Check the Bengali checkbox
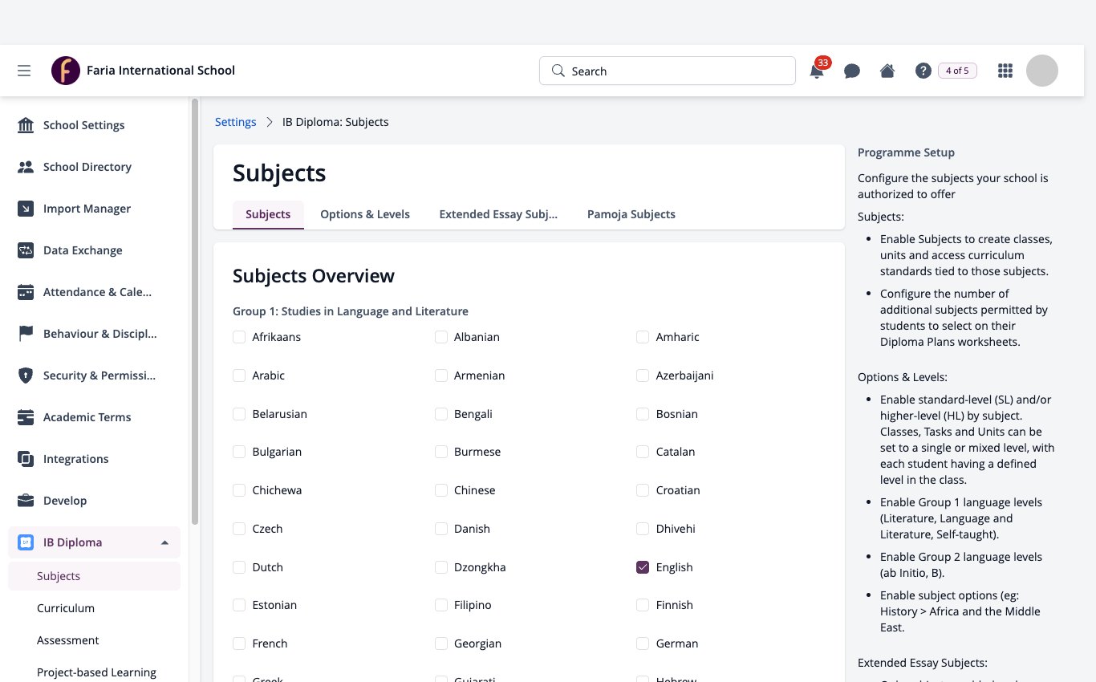The image size is (1096, 682). (441, 414)
